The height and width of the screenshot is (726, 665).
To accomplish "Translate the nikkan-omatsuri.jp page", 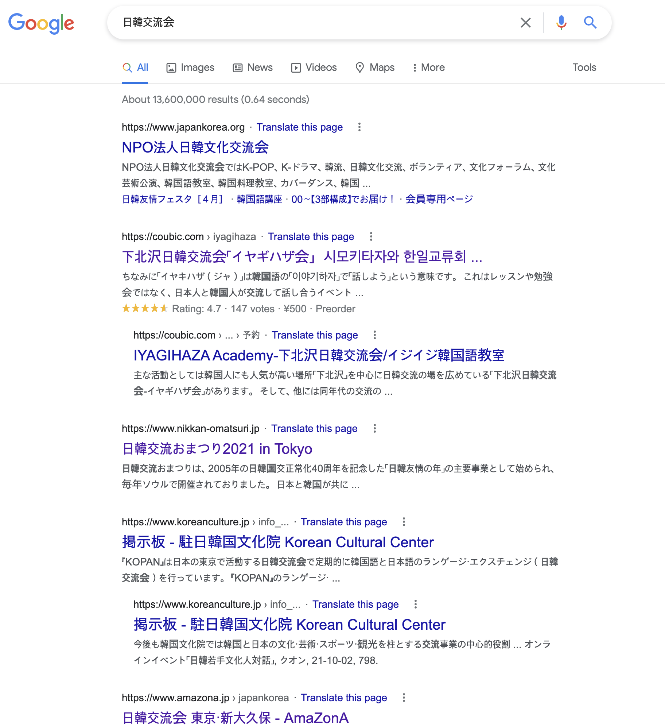I will pyautogui.click(x=314, y=428).
